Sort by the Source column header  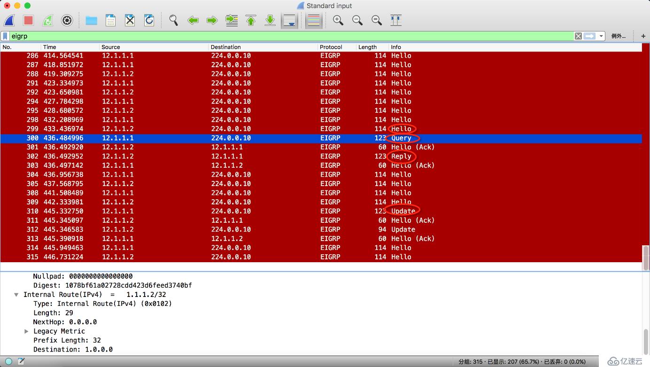click(154, 47)
